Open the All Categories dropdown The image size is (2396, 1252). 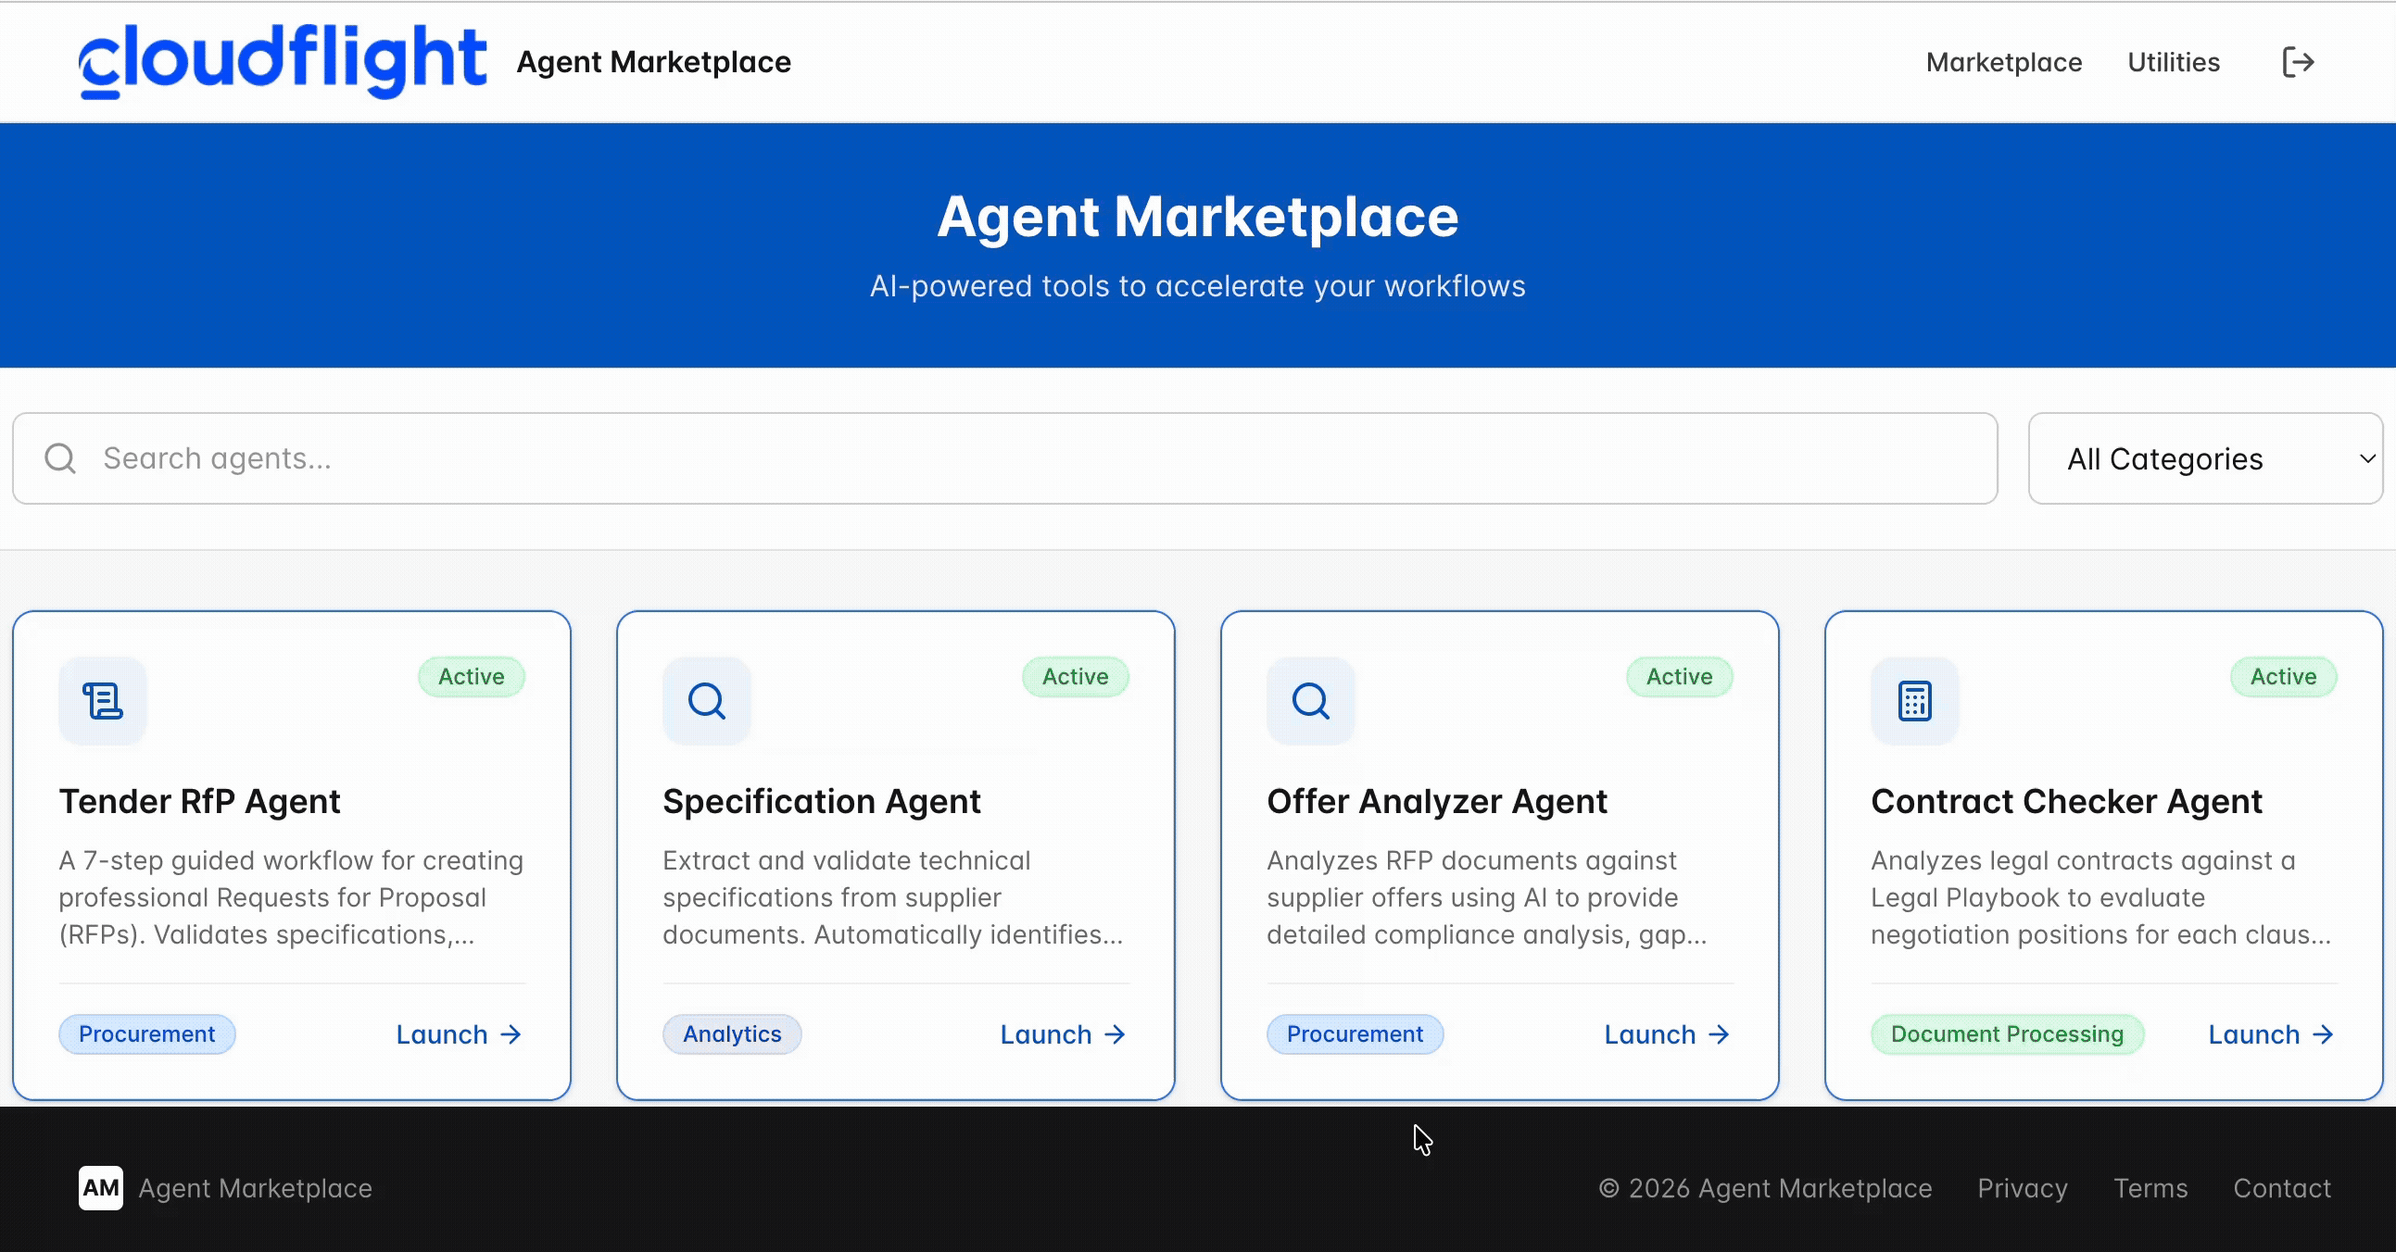2204,458
